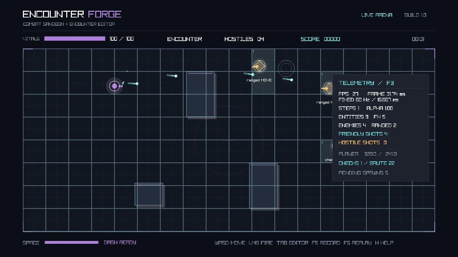Image resolution: width=458 pixels, height=257 pixels.
Task: Click the purple player ship in the arena
Action: pyautogui.click(x=114, y=86)
